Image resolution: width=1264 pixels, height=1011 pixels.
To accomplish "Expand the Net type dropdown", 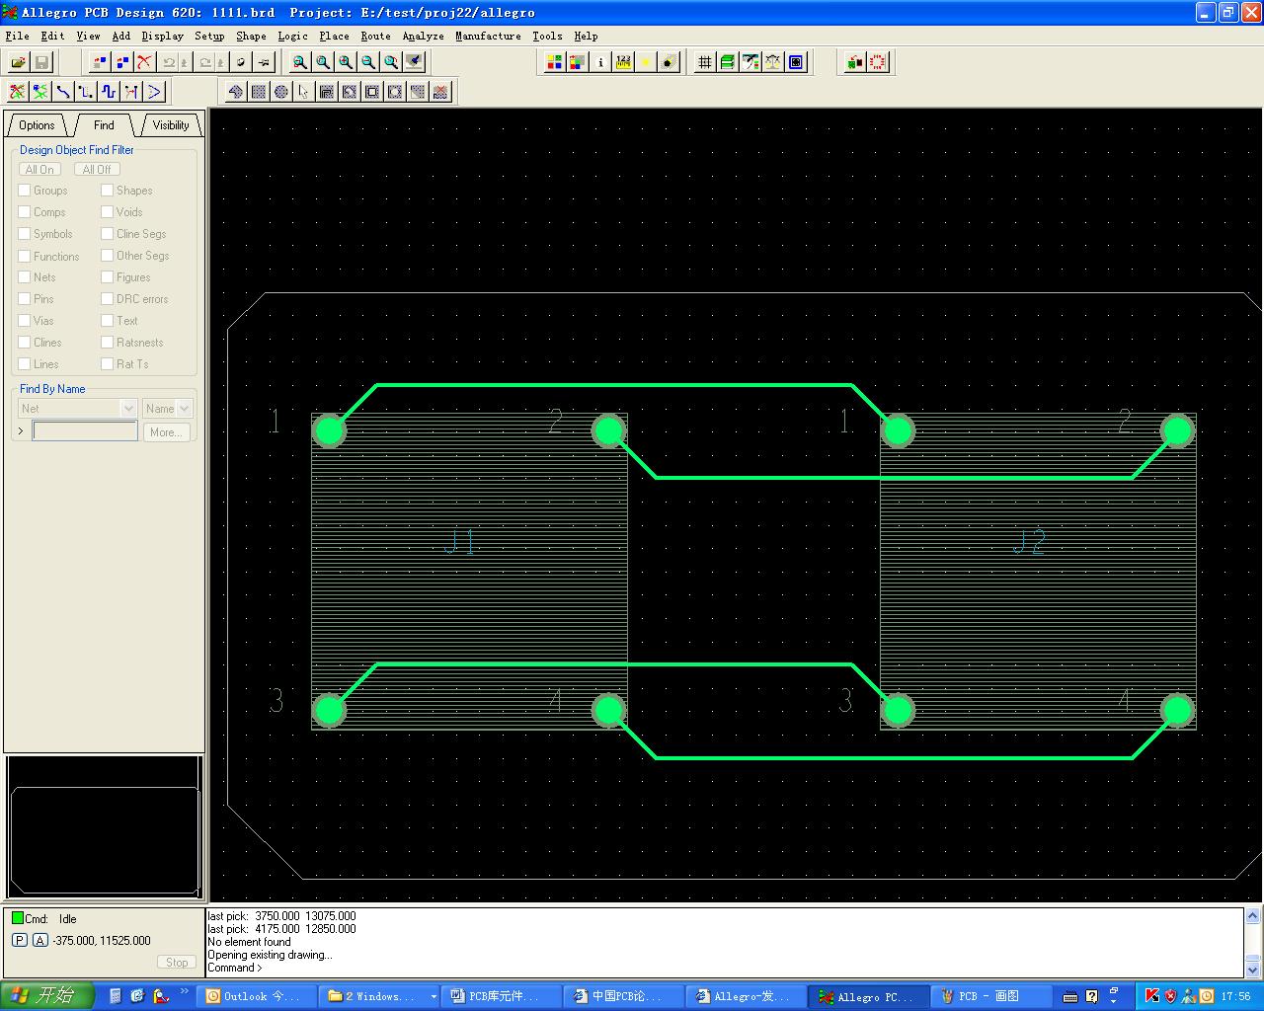I will tap(127, 409).
